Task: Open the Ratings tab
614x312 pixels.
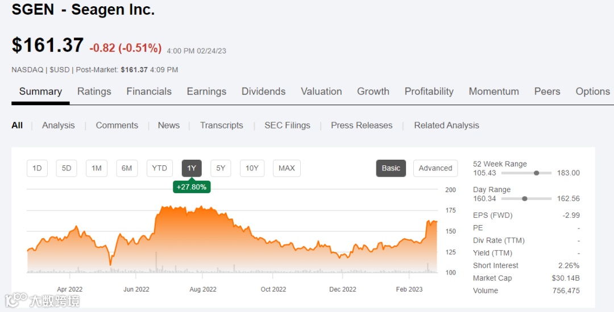Action: 94,91
